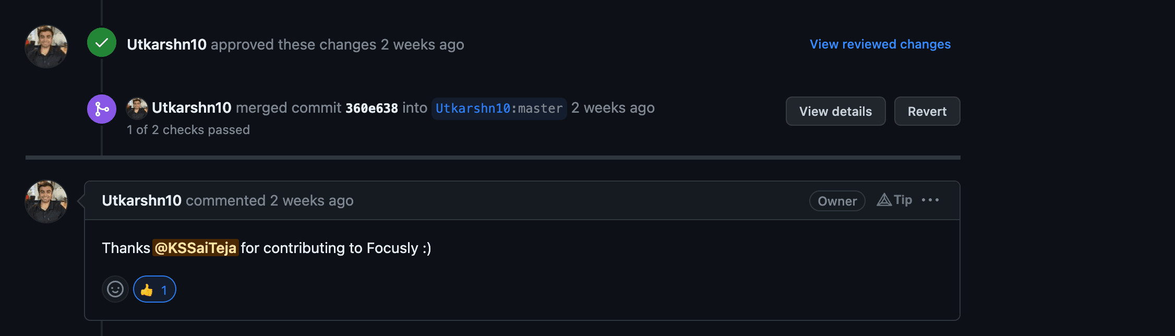
Task: Click the Tip label on the comment header
Action: coord(903,200)
